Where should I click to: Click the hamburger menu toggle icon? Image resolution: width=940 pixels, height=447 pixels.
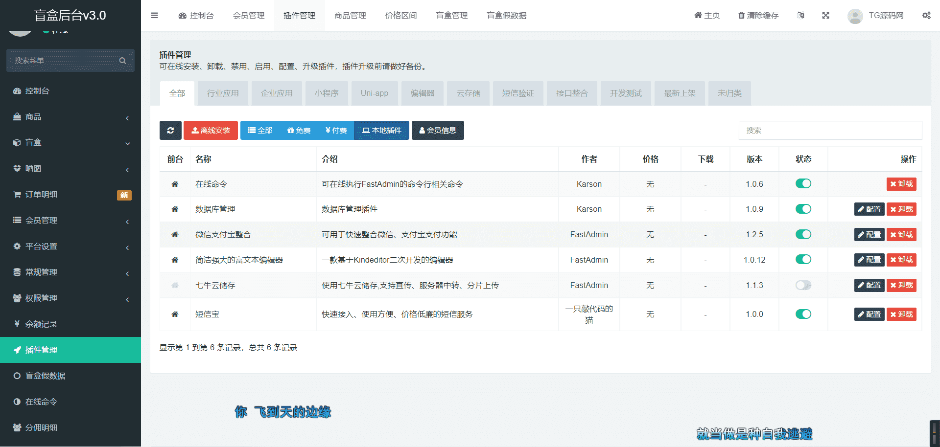(x=154, y=15)
